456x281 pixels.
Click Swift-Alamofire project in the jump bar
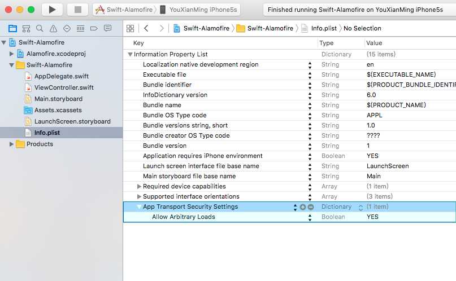point(202,28)
